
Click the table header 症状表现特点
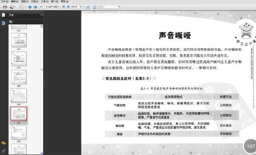173,97
